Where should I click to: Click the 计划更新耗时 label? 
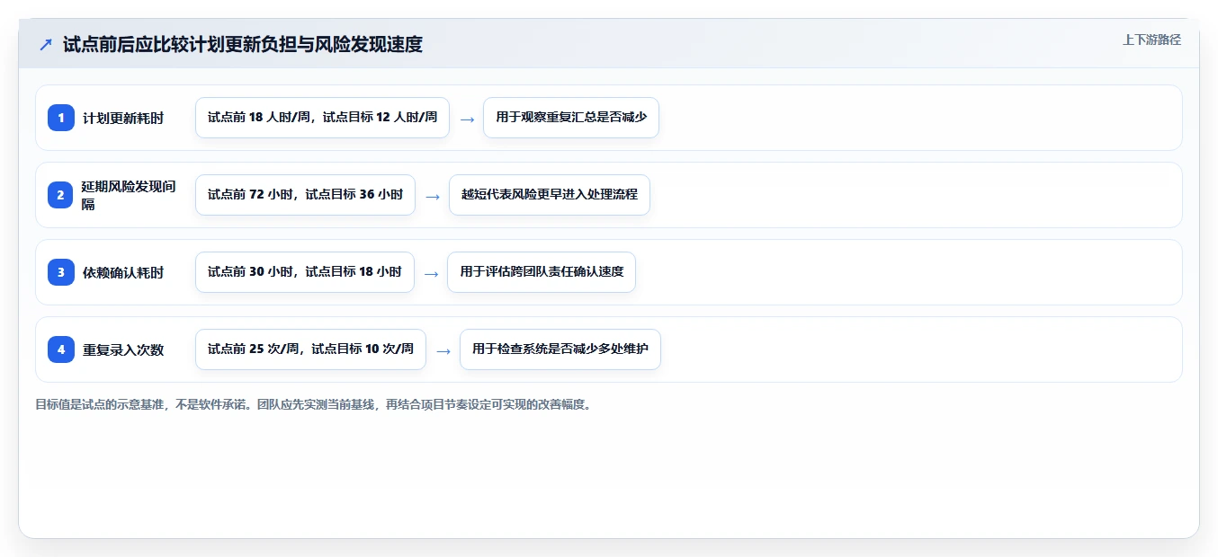(123, 118)
